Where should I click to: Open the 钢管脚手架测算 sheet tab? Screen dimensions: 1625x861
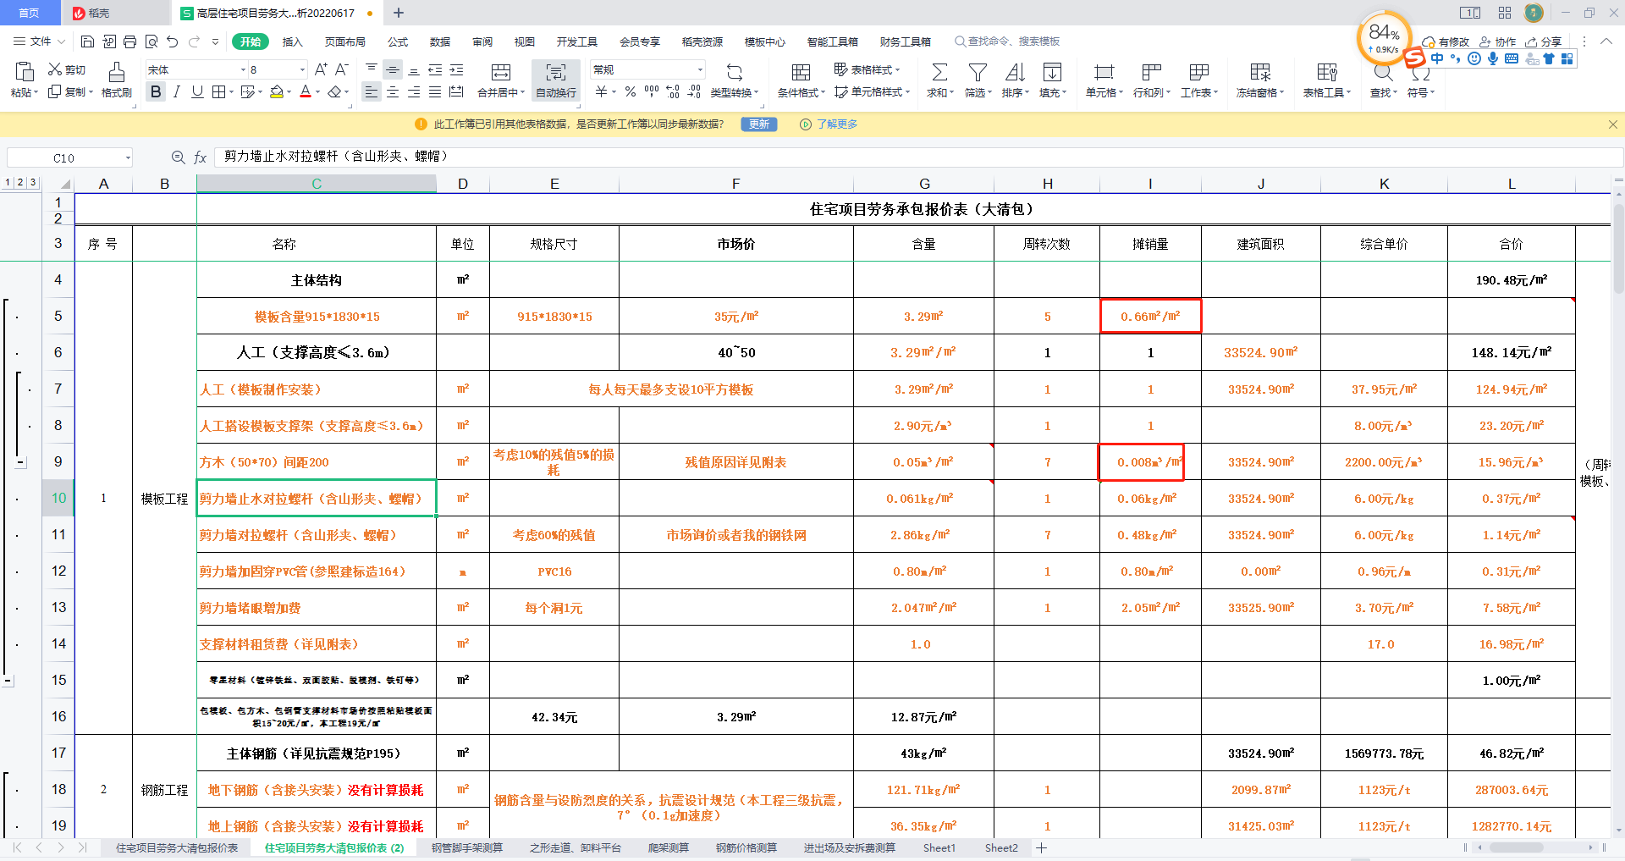[467, 847]
